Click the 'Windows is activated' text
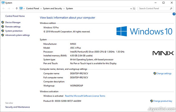176x112 pixels. 53,96
